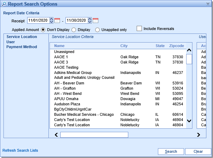Enable the Include Reversals checkbox
The height and width of the screenshot is (158, 213).
139,29
